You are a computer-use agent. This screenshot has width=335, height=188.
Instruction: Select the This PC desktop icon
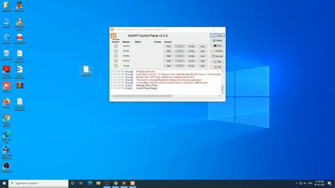coord(6,23)
